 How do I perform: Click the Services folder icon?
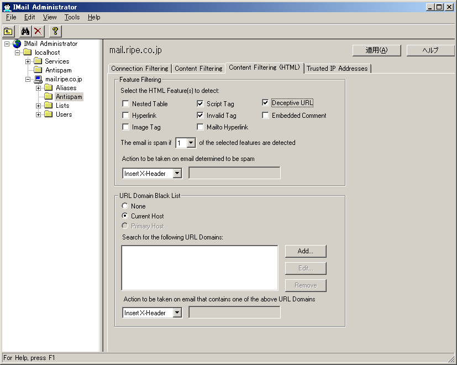(x=38, y=61)
